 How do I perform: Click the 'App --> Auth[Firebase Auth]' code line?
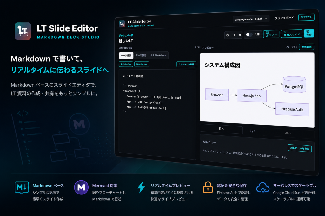(x=146, y=108)
